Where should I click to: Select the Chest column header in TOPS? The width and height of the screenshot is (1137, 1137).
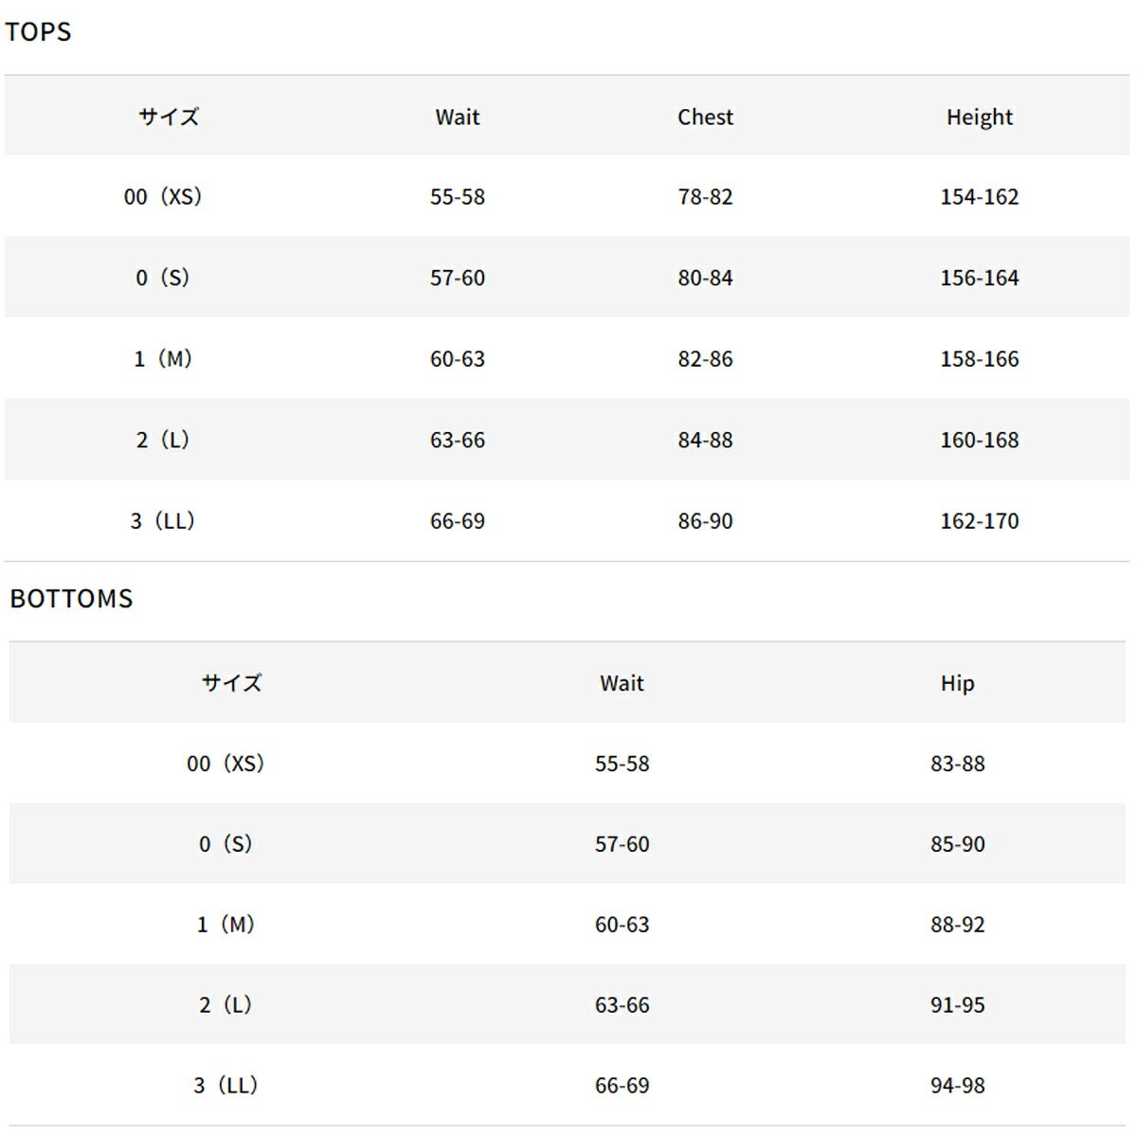click(705, 117)
